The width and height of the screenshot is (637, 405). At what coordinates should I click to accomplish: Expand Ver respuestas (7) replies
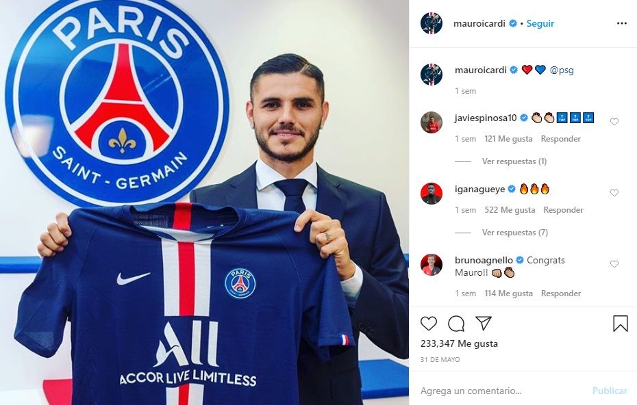coord(514,233)
